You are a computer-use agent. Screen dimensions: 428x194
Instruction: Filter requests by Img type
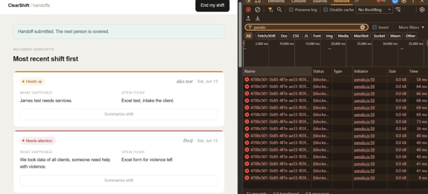[x=329, y=36]
